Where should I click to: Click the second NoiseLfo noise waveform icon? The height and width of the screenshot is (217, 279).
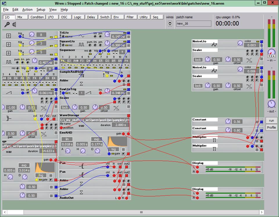tap(214, 70)
